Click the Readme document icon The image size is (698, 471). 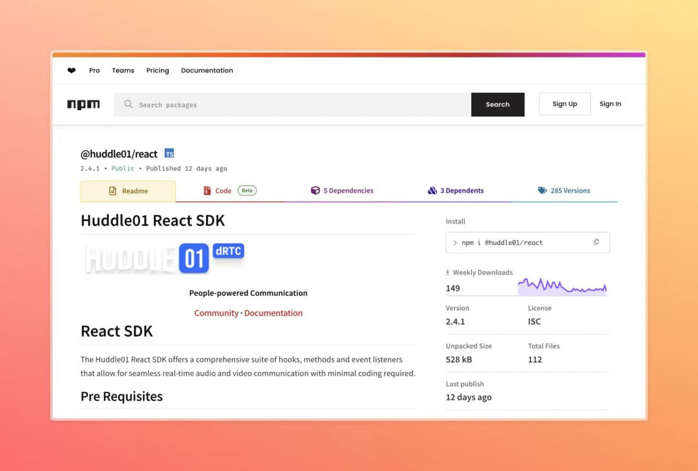112,191
